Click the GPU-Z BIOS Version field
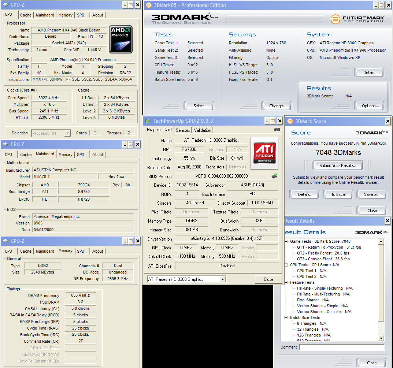The image size is (393, 368). click(222, 176)
